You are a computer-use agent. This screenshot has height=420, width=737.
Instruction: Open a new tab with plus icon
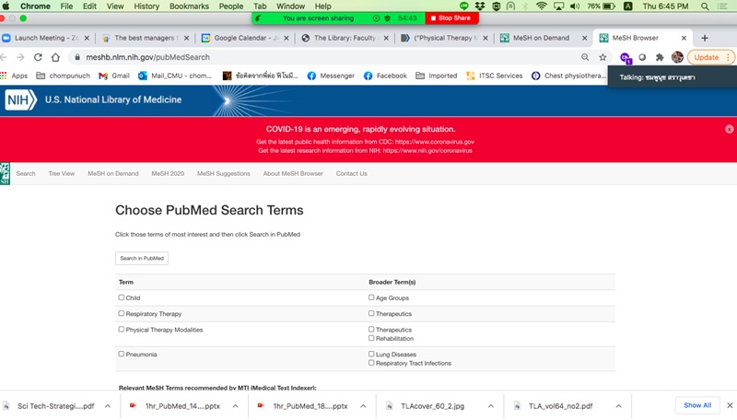pos(705,38)
